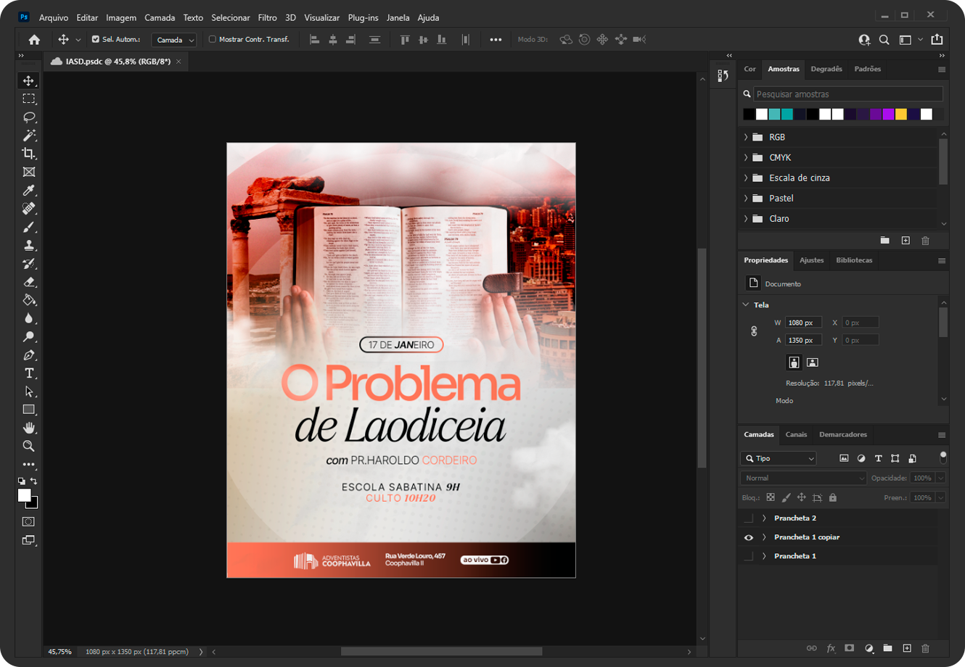Enable Mostrar Contr. Transf. checkbox
965x667 pixels.
213,39
